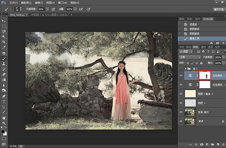226x148 pixels.
Task: Select the Eraser tool
Action: (x=4, y=74)
